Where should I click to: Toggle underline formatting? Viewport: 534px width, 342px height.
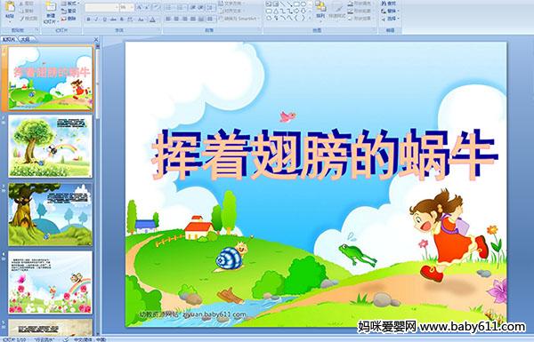point(104,20)
